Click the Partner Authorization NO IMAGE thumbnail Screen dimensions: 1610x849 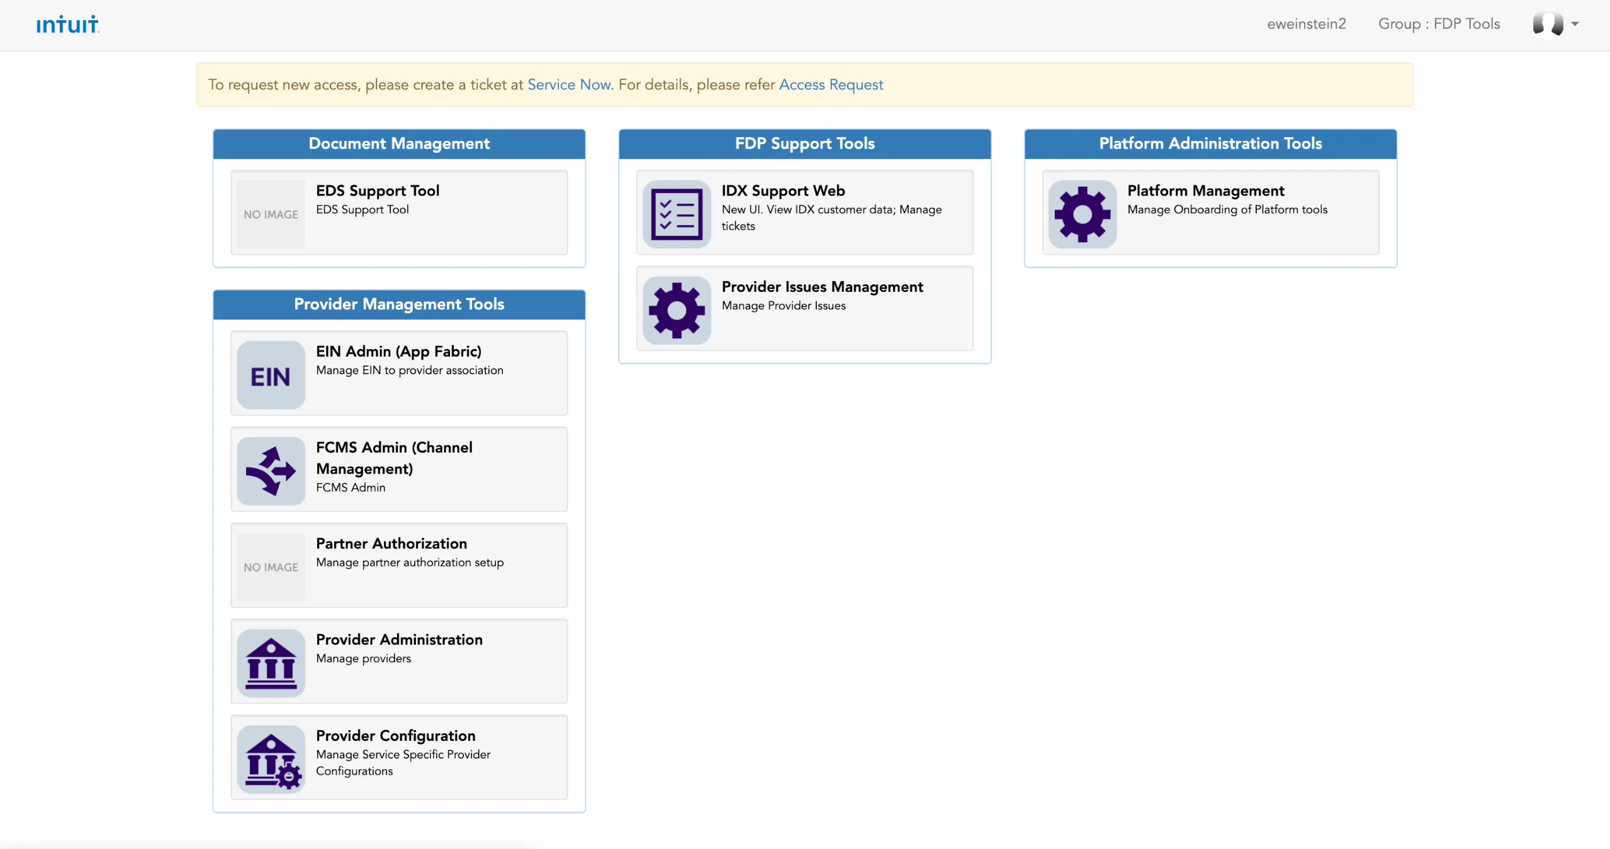coord(271,567)
